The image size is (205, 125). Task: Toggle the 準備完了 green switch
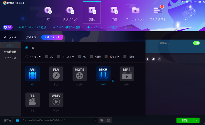coord(197,43)
